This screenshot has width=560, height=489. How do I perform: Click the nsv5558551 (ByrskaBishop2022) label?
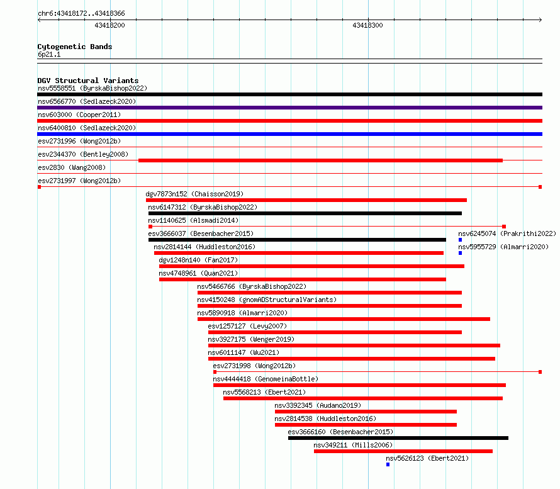pyautogui.click(x=92, y=88)
